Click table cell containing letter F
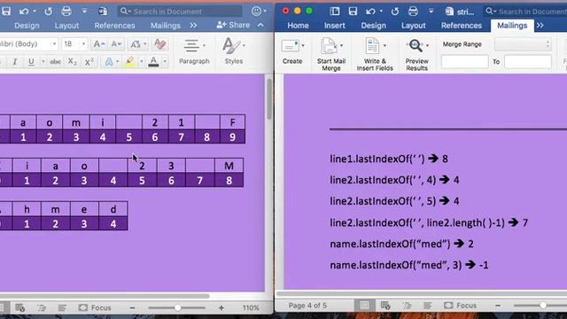Viewport: 567px width, 319px height. click(x=232, y=122)
